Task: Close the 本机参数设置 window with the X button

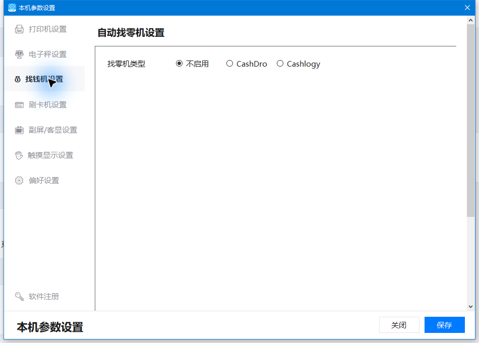Action: coord(467,8)
